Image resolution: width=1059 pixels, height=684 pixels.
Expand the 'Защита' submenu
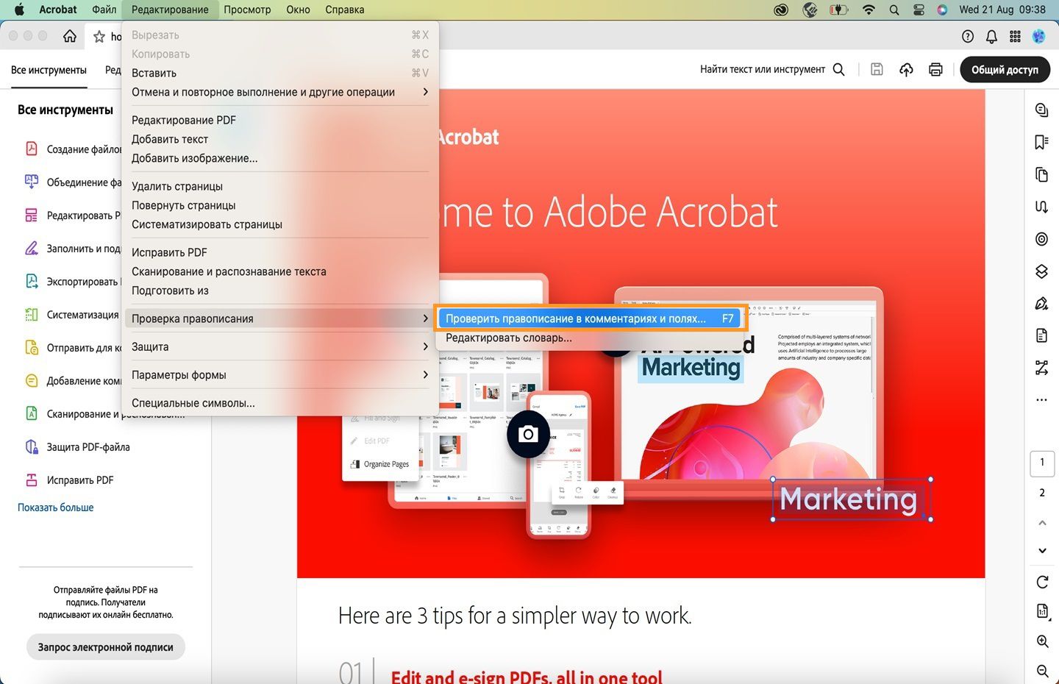(x=280, y=346)
